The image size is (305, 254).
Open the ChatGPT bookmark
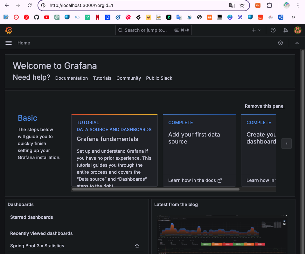pos(57,17)
